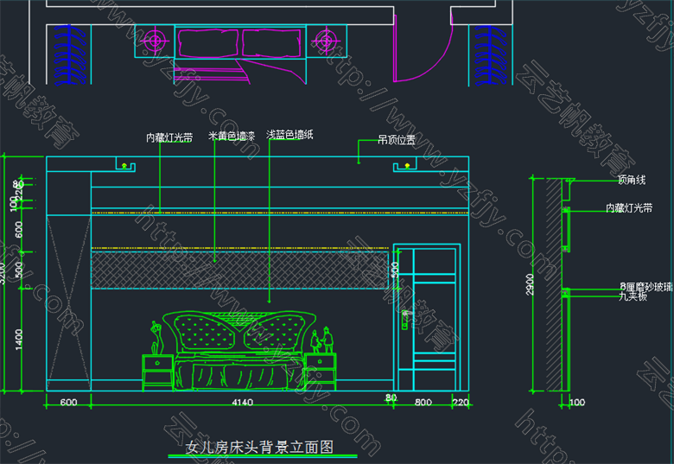Select the title 女儿房床头背景立面图
Viewport: 674px width, 464px height.
[259, 448]
